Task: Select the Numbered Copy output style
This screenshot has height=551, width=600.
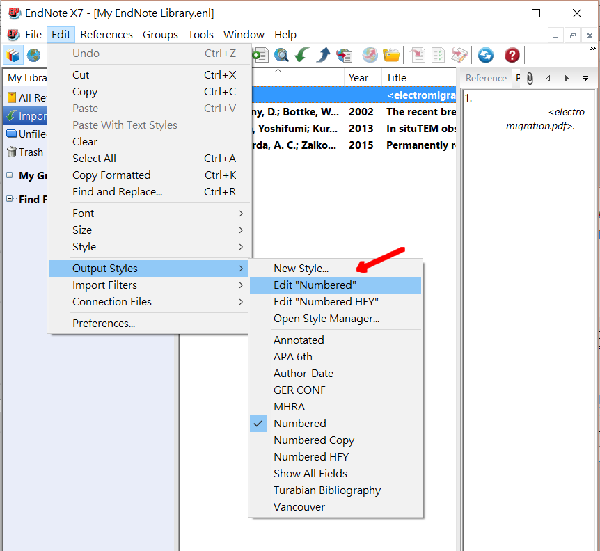Action: 335,440
